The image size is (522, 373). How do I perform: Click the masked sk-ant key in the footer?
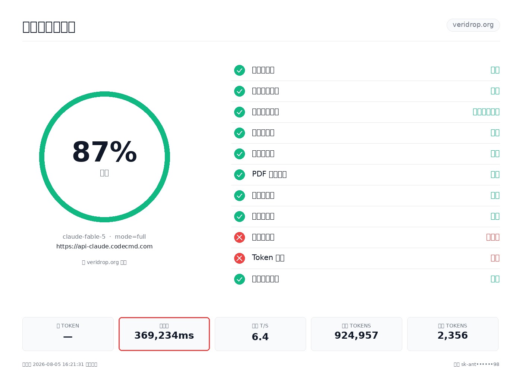coord(480,364)
